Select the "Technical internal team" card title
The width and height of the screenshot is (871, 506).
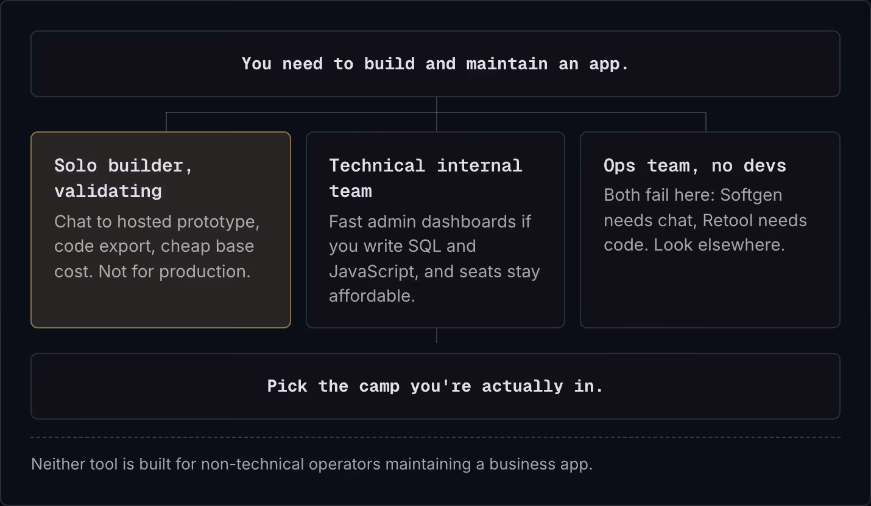coord(426,178)
